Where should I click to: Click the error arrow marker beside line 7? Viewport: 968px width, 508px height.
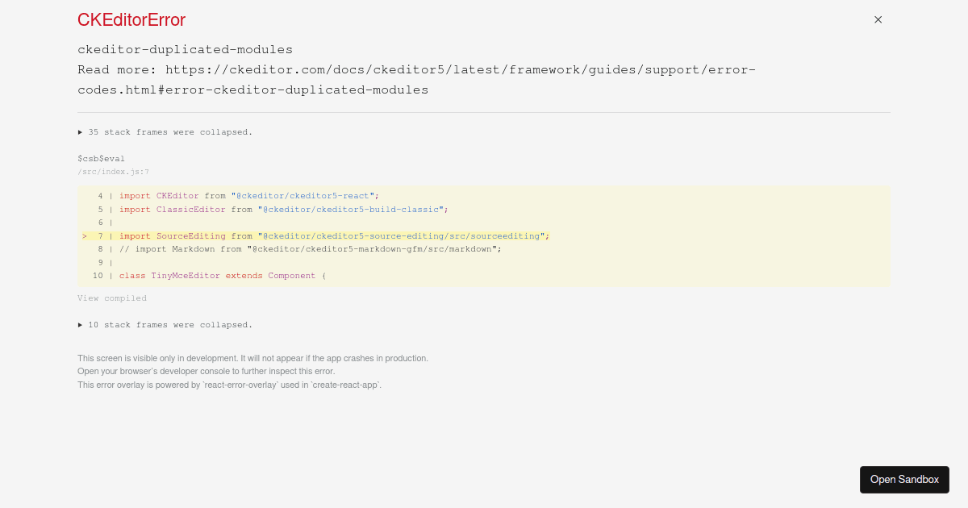point(84,235)
